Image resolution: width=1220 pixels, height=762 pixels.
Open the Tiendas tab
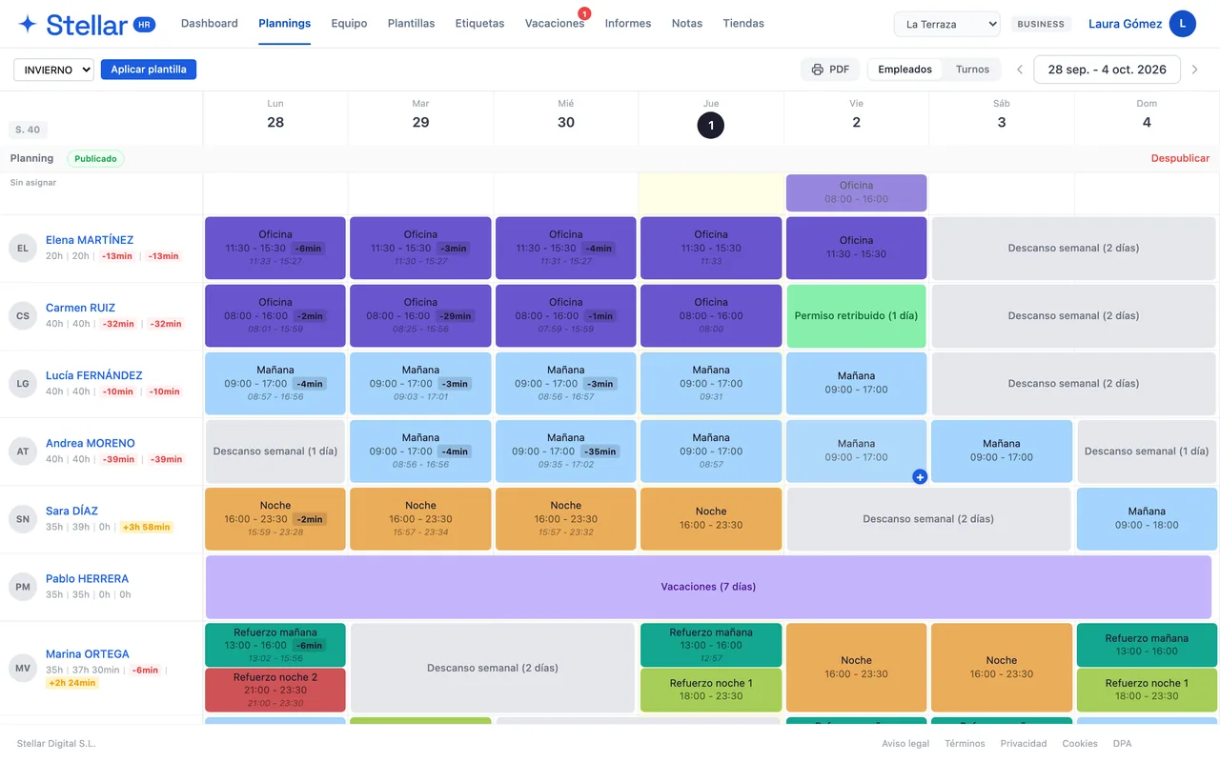click(x=743, y=24)
